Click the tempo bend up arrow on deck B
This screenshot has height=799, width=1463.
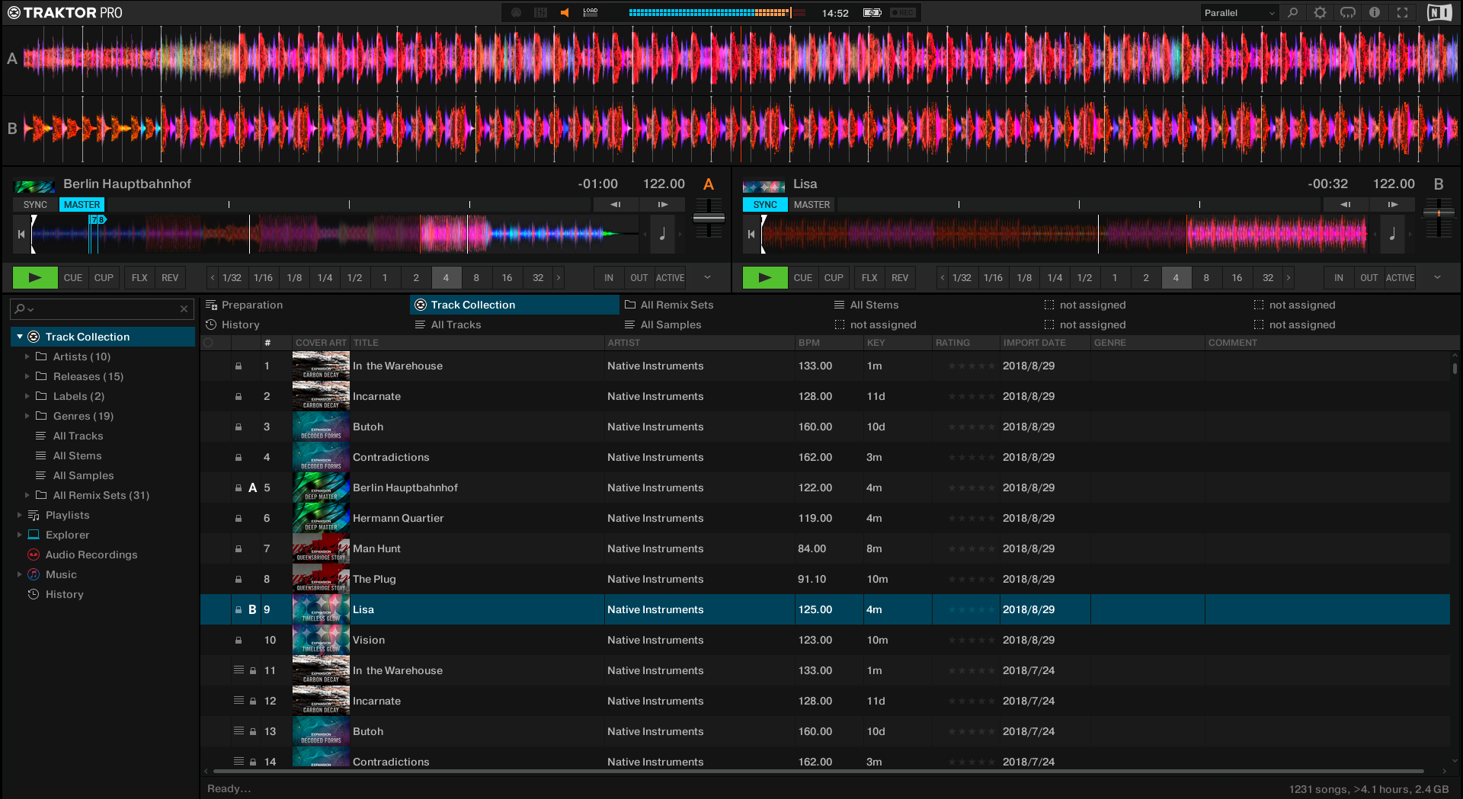click(x=1393, y=205)
